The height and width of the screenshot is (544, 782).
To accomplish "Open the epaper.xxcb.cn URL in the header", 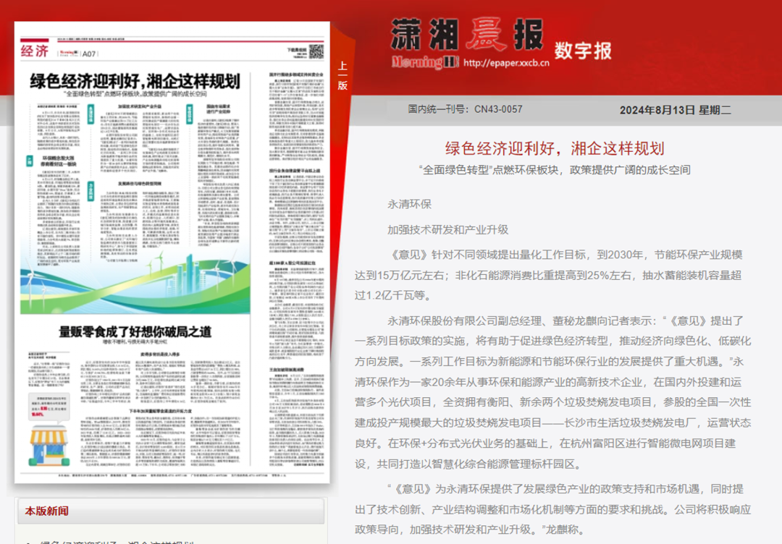I will [x=506, y=63].
